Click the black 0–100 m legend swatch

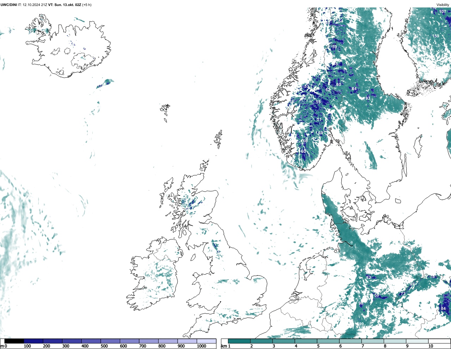14,341
